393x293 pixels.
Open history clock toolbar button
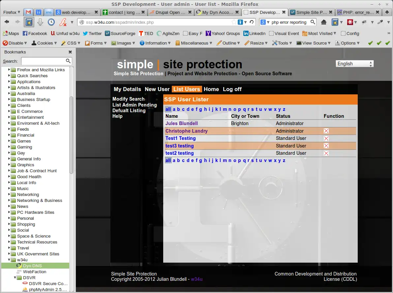pos(51,22)
